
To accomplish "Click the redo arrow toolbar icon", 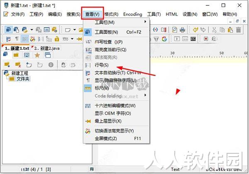I will [x=203, y=30].
